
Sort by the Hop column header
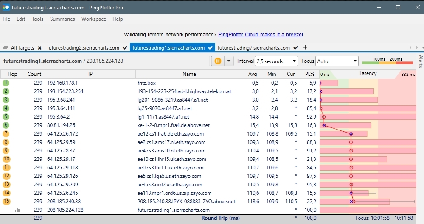(x=12, y=74)
